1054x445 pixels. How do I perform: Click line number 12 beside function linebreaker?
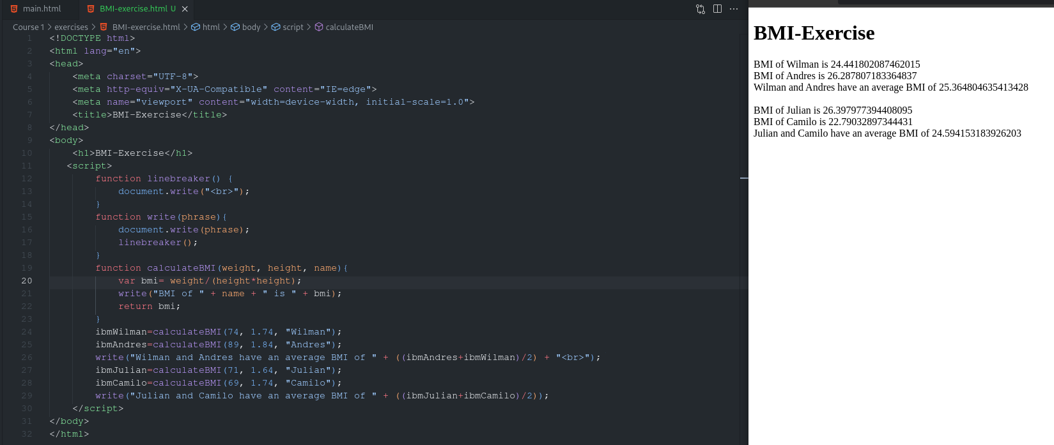26,179
